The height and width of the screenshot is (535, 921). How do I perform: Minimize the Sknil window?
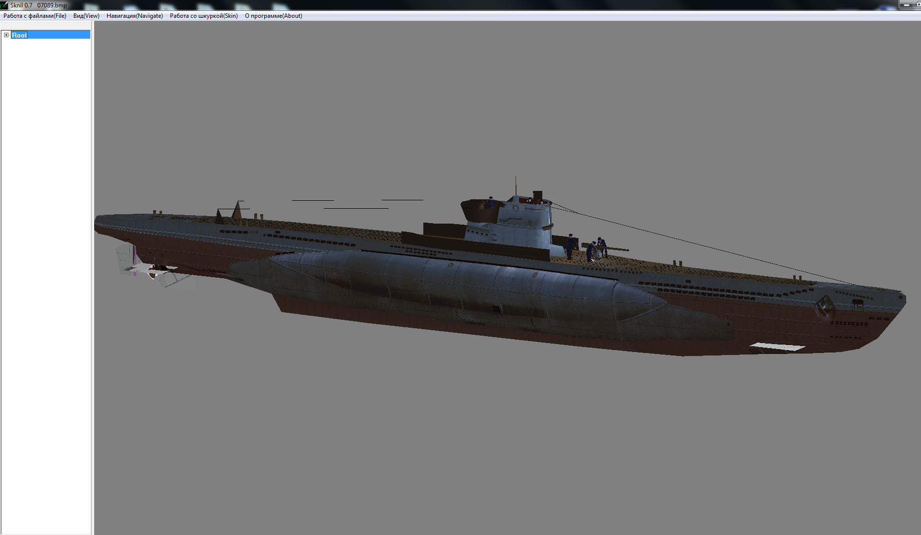tap(907, 5)
